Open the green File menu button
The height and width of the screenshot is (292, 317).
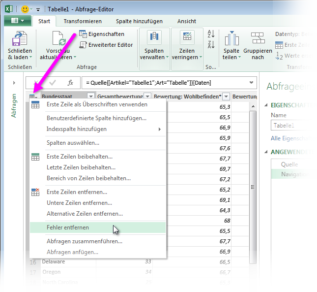click(x=18, y=21)
